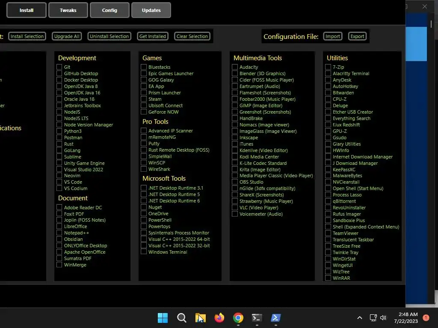438x328 pixels.
Task: Open taskbar Search icon
Action: pyautogui.click(x=181, y=318)
